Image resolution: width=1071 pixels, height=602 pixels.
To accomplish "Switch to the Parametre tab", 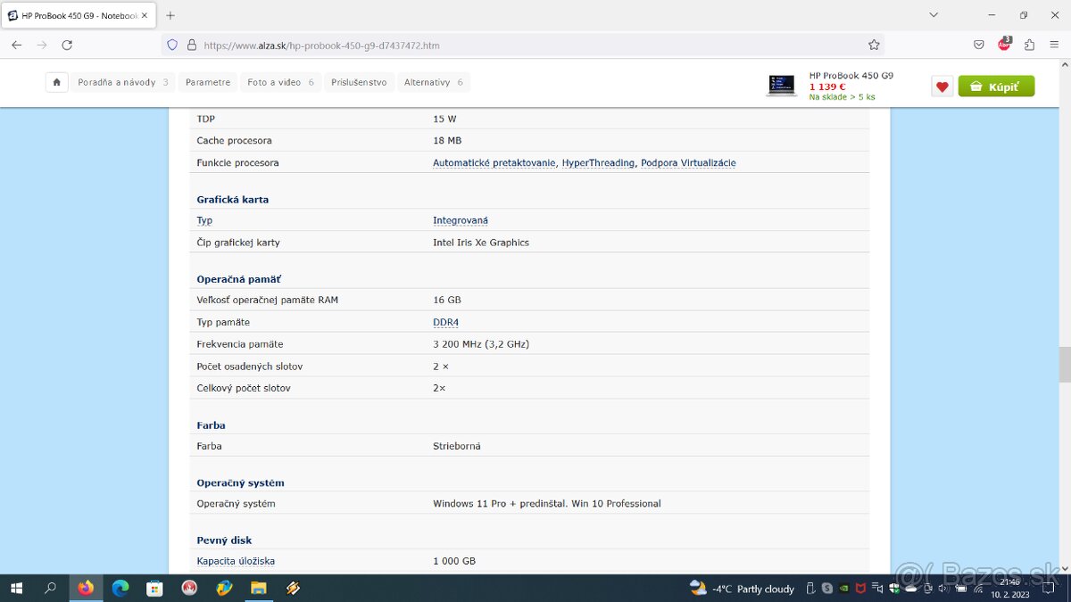I will 207,81.
